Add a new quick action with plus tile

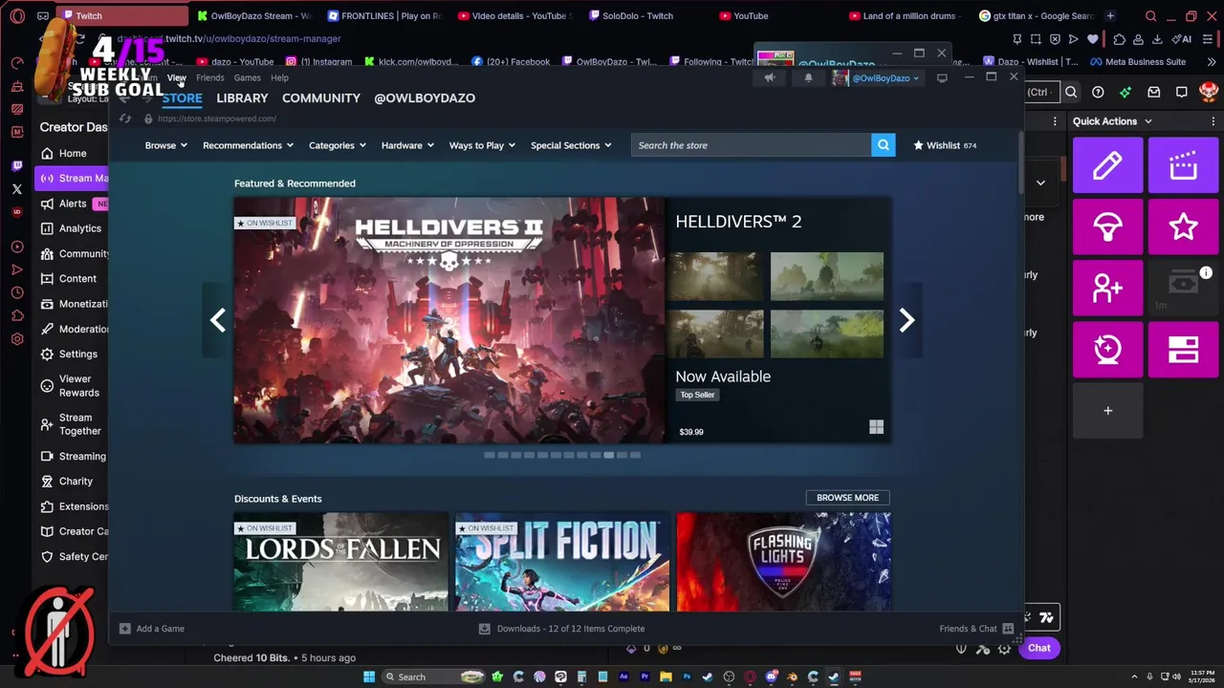[1107, 411]
